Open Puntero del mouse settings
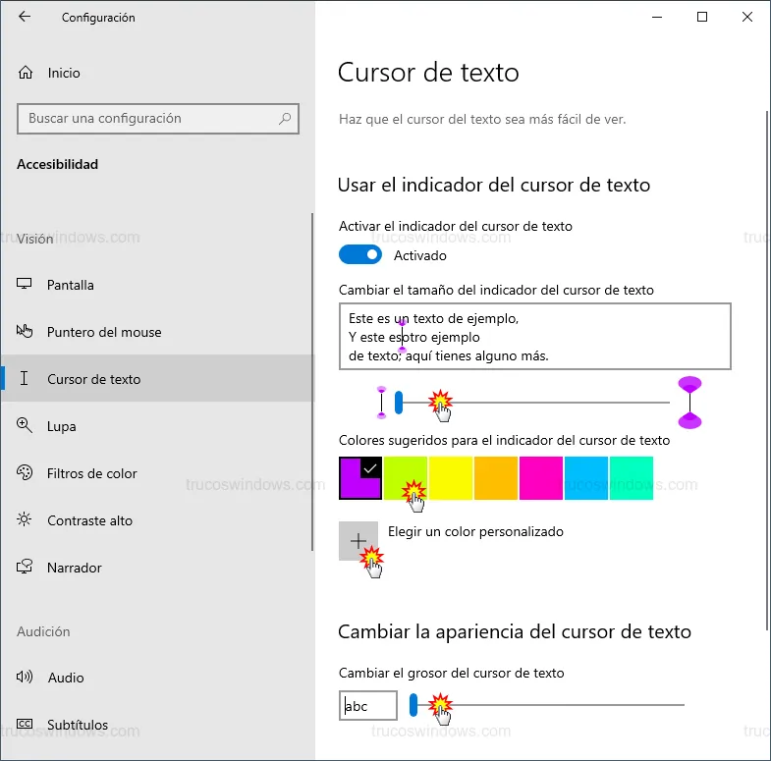The width and height of the screenshot is (771, 761). [103, 332]
